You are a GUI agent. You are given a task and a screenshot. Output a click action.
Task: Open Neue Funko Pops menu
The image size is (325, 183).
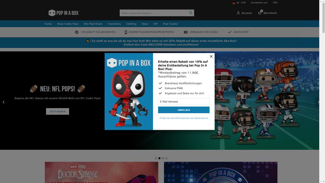pyautogui.click(x=68, y=24)
